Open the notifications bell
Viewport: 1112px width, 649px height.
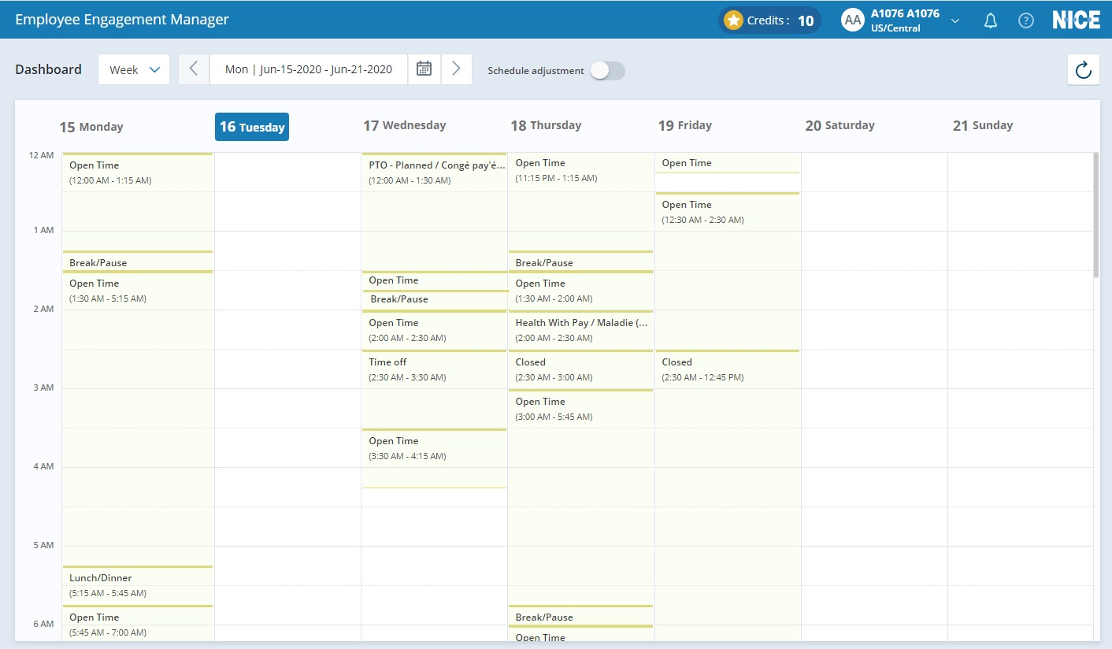(x=991, y=21)
